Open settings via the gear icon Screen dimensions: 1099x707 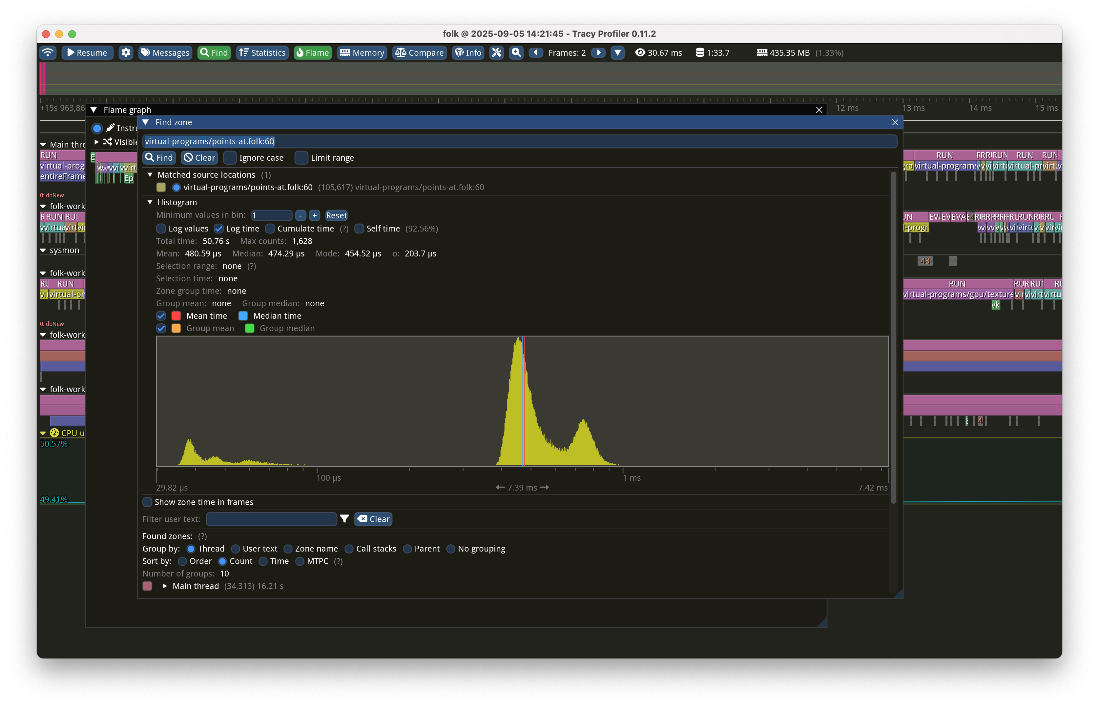click(x=126, y=53)
